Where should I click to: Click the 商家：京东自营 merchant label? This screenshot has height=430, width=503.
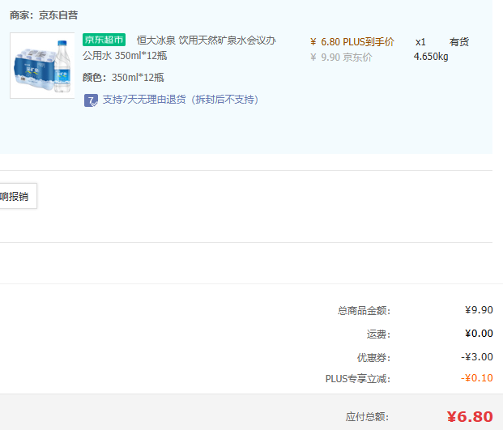[44, 15]
